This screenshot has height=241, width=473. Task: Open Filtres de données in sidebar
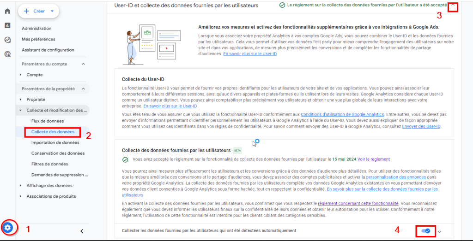(x=49, y=164)
